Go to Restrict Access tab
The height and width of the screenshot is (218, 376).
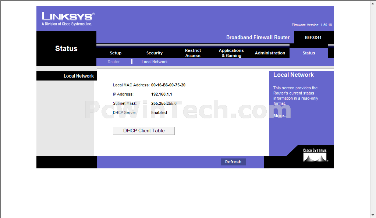pyautogui.click(x=193, y=53)
